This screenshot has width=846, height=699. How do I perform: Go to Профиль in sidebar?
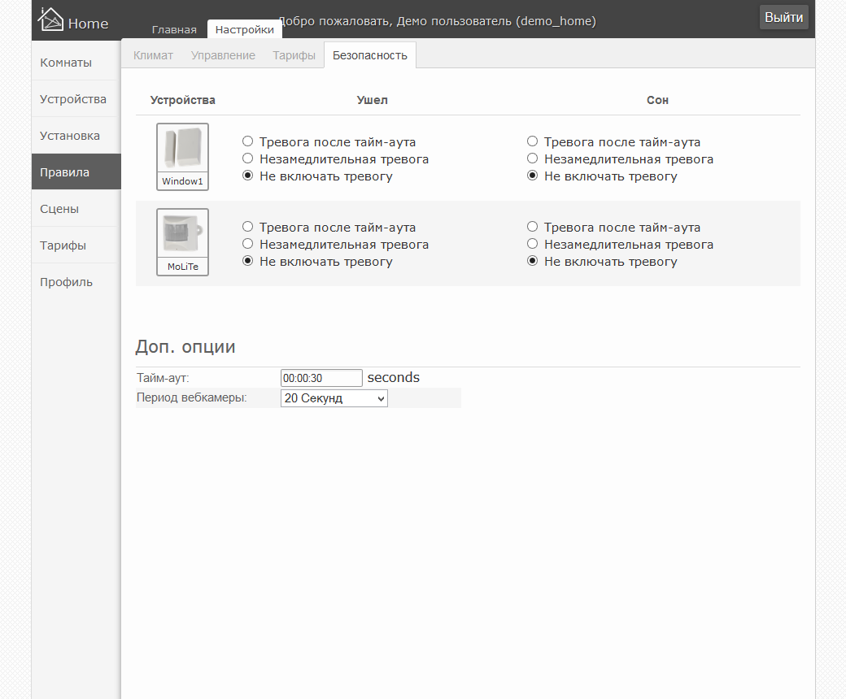pos(75,282)
